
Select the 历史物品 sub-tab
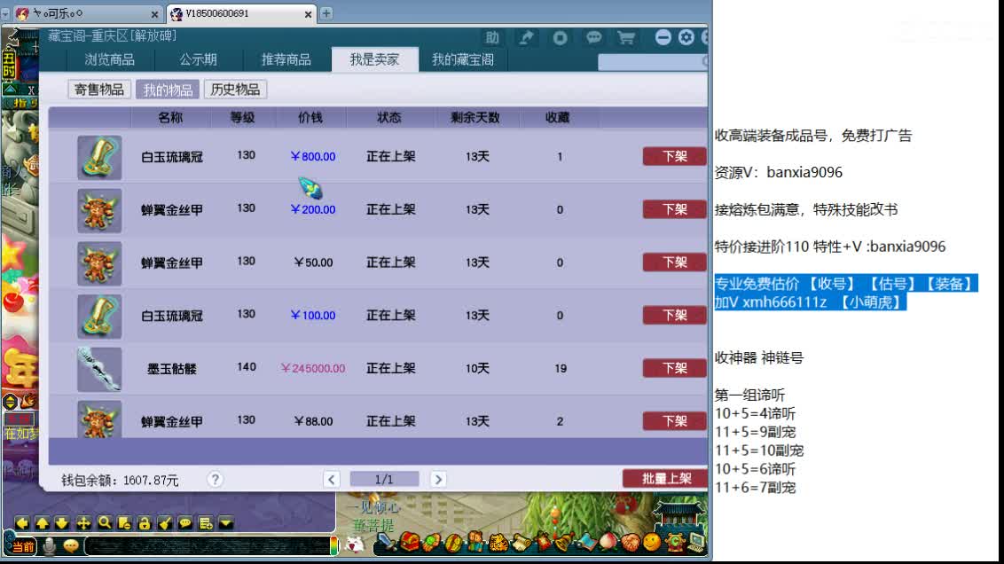point(235,90)
